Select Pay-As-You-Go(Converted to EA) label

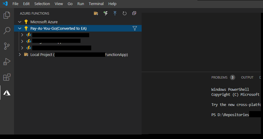[58, 28]
